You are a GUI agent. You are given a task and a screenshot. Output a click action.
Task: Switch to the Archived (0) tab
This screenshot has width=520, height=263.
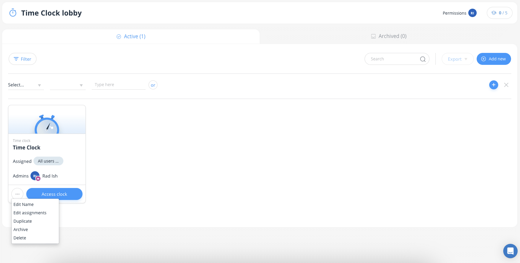click(389, 36)
